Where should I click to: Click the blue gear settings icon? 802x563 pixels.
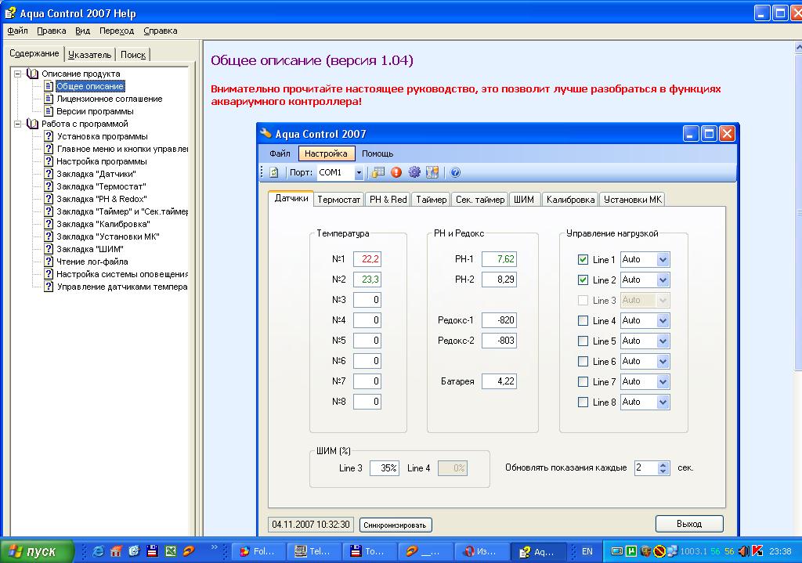(414, 173)
